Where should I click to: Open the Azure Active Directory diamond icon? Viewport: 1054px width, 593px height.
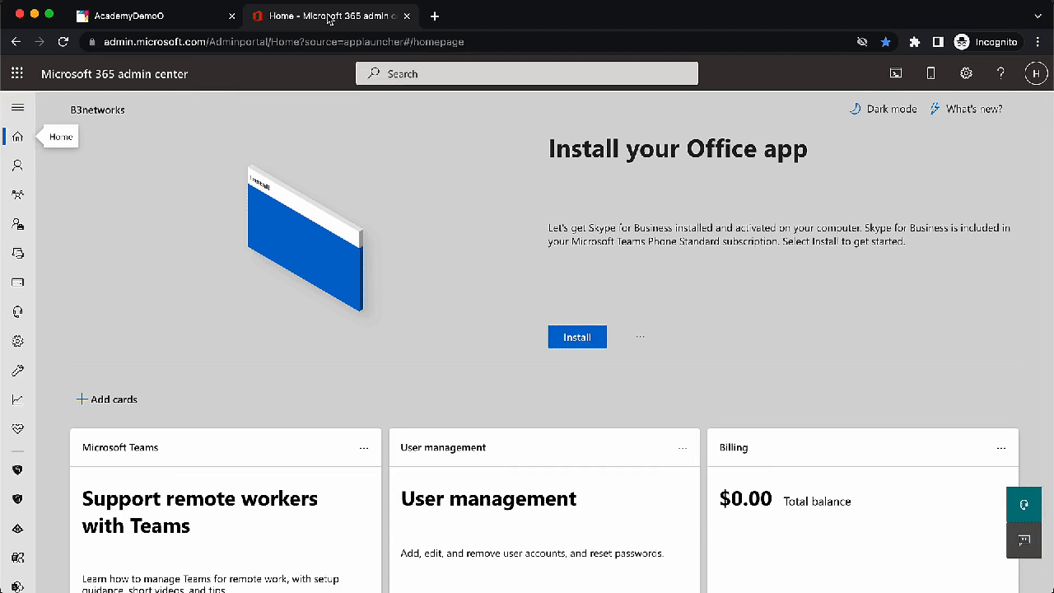(17, 529)
